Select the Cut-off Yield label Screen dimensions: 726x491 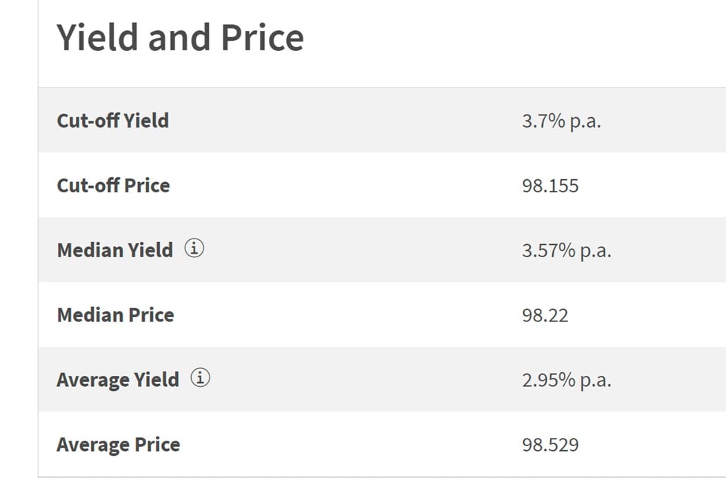(112, 121)
